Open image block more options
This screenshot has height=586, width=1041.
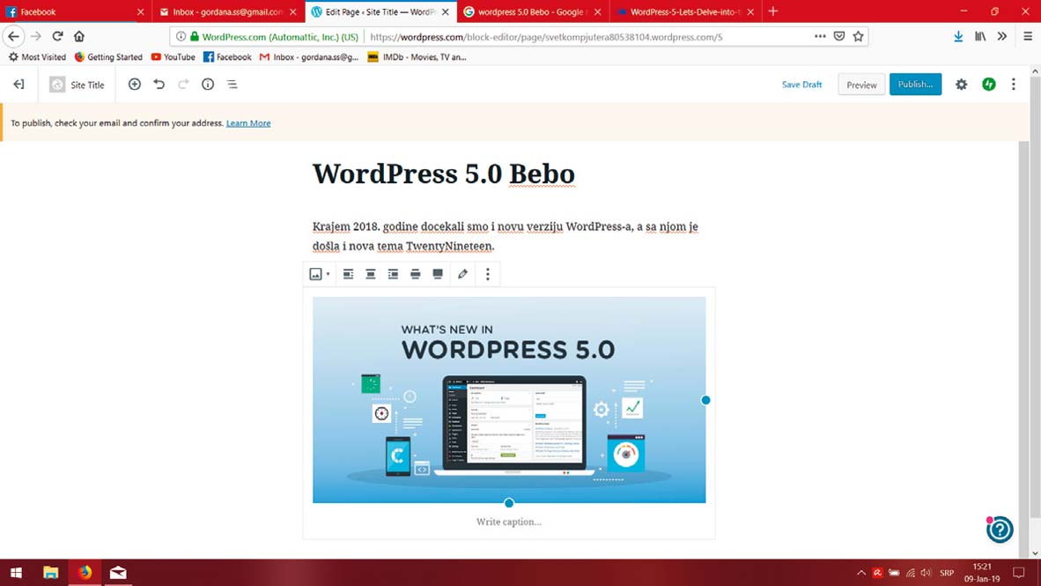[x=488, y=274]
